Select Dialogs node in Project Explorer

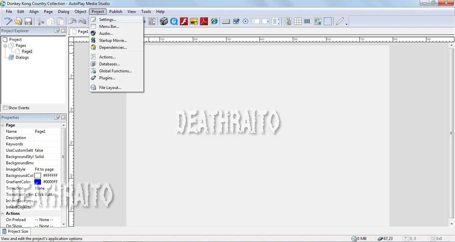tap(22, 57)
